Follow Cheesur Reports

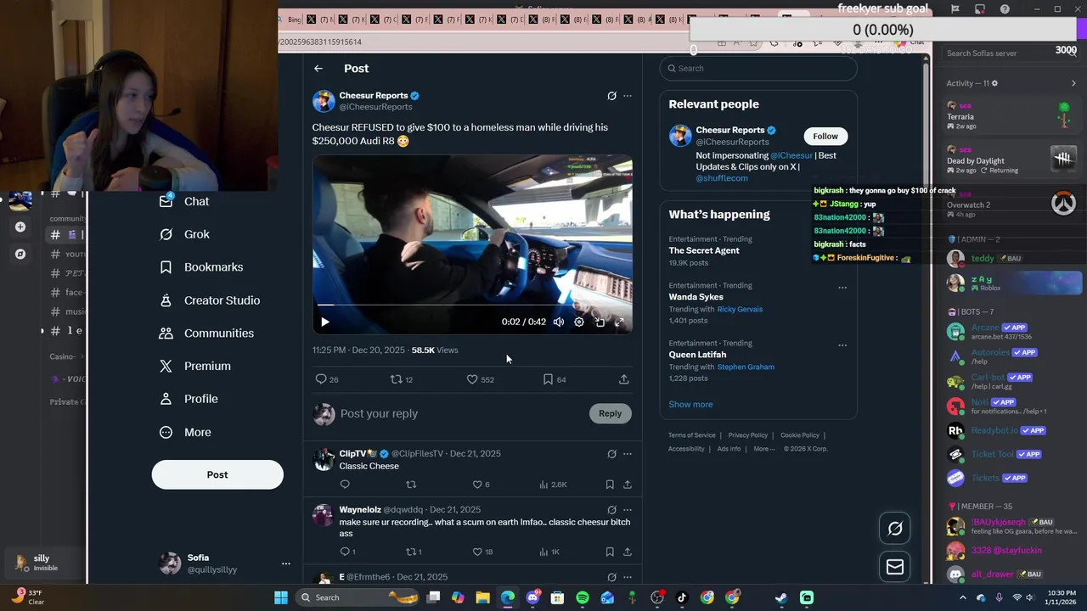coord(825,136)
